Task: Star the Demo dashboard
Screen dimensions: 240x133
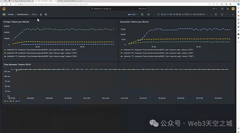Action: click(x=41, y=14)
